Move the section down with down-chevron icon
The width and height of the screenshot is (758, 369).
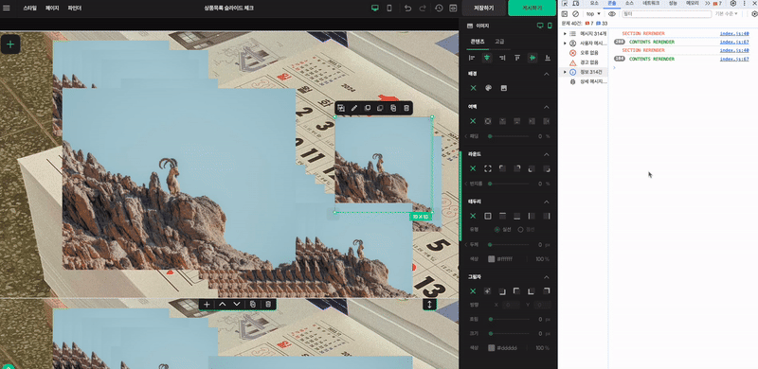click(237, 305)
